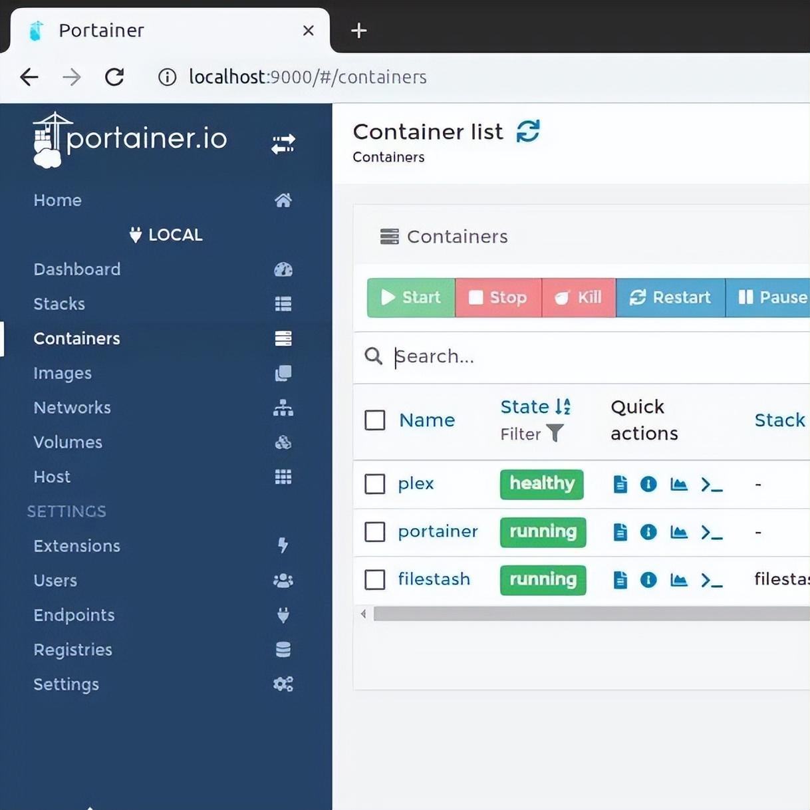The width and height of the screenshot is (810, 810).
Task: Open logs for the plex container
Action: [x=619, y=484]
